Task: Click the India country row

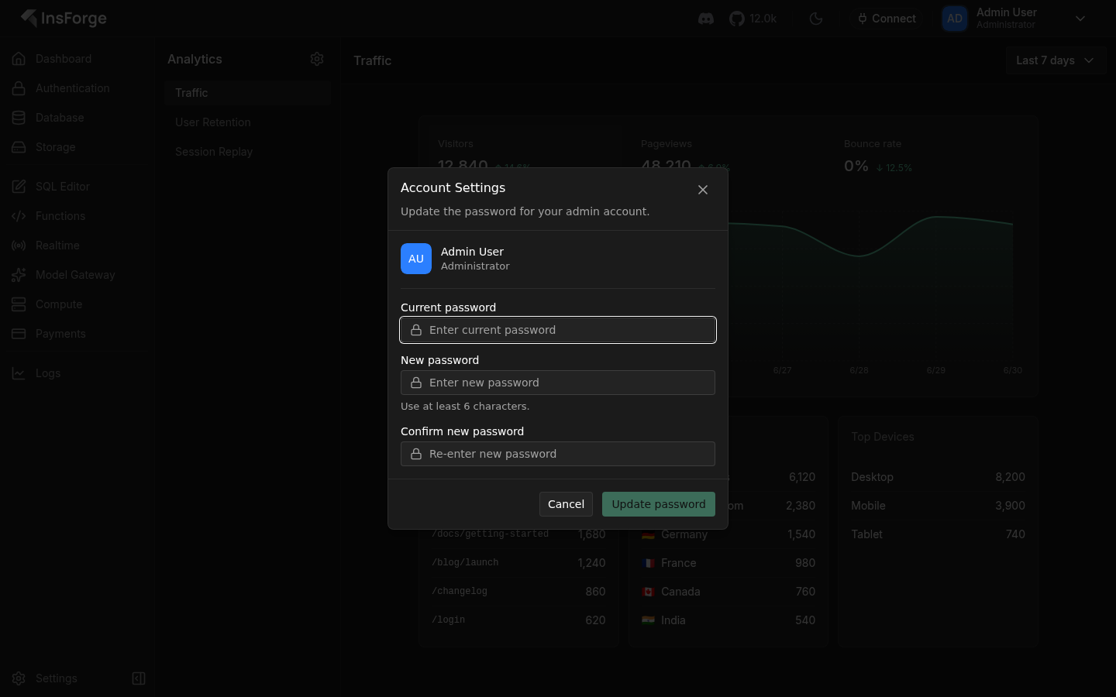Action: pos(728,620)
